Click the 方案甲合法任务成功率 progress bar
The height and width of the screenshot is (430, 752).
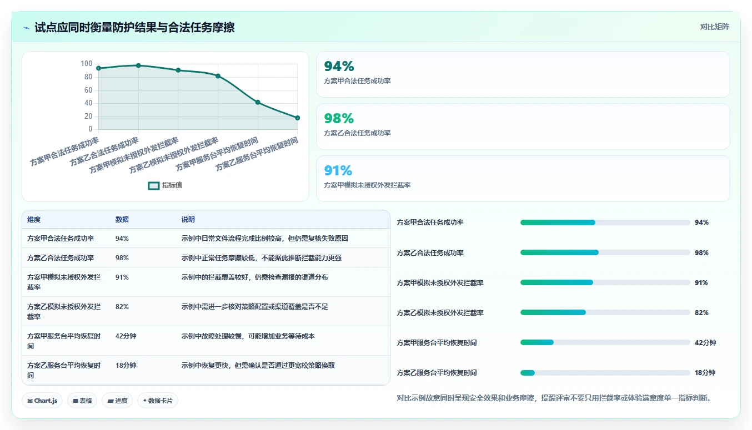click(605, 222)
